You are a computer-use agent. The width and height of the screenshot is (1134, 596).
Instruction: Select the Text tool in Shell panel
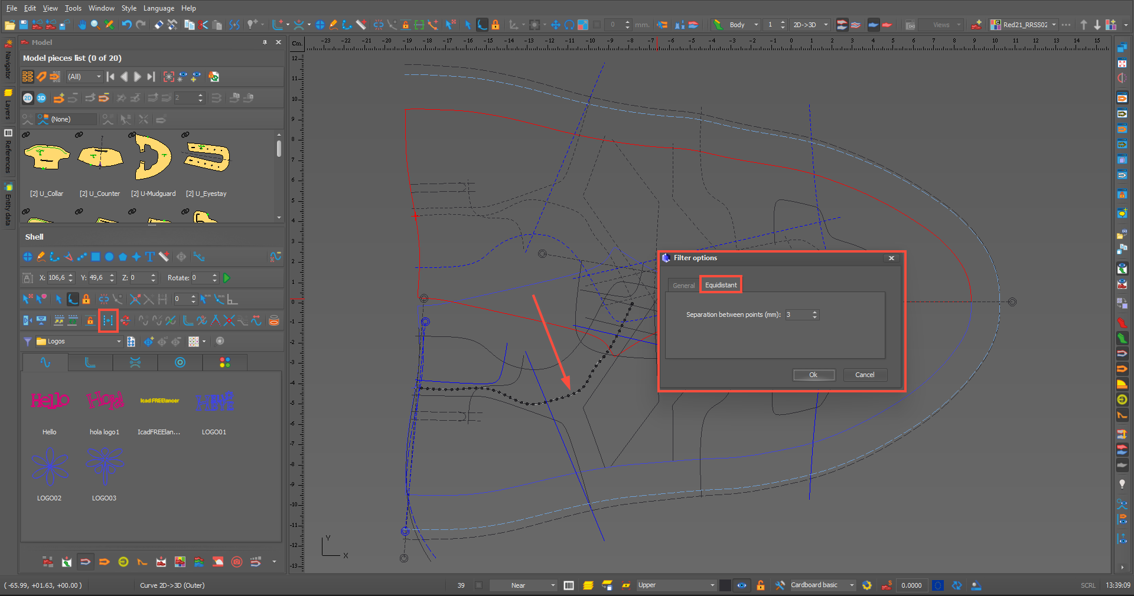[x=150, y=257]
